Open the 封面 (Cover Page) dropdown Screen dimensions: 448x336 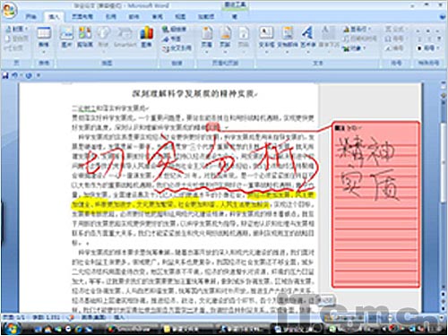point(18,29)
